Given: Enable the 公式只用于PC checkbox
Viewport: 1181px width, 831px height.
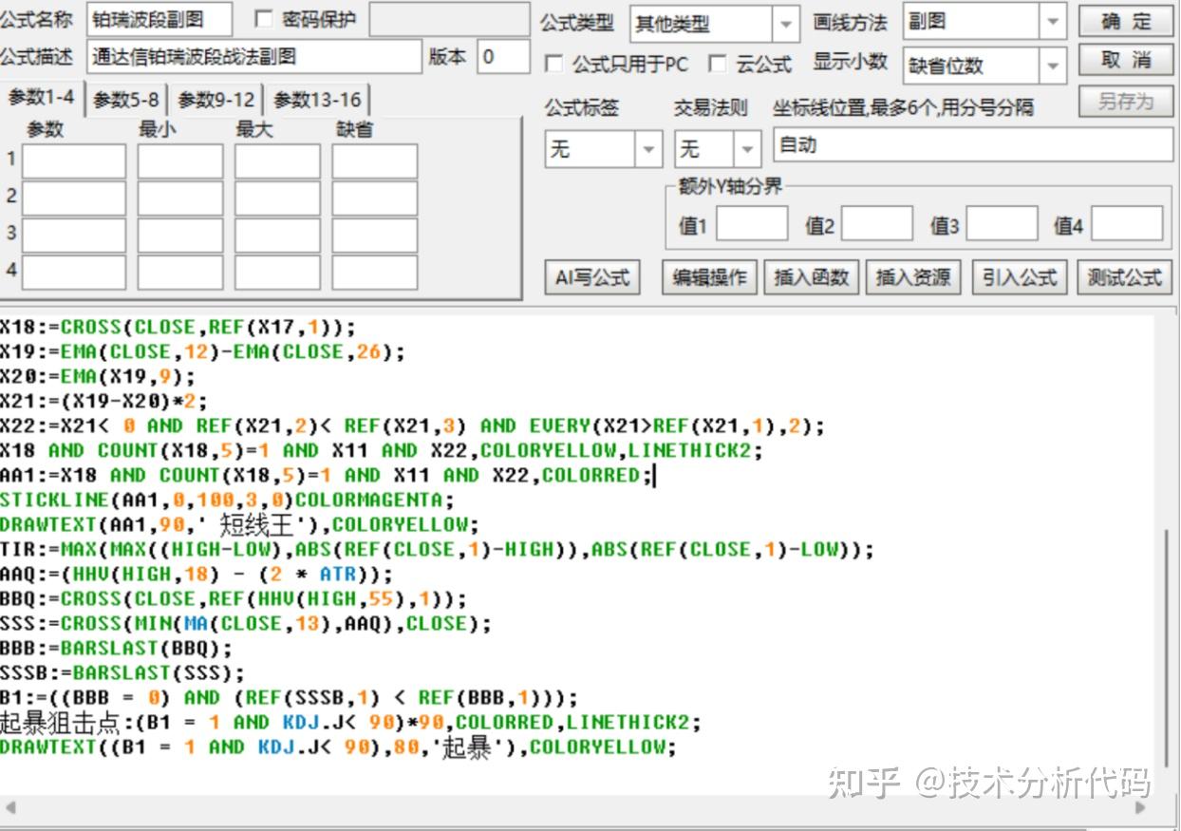Looking at the screenshot, I should point(553,64).
